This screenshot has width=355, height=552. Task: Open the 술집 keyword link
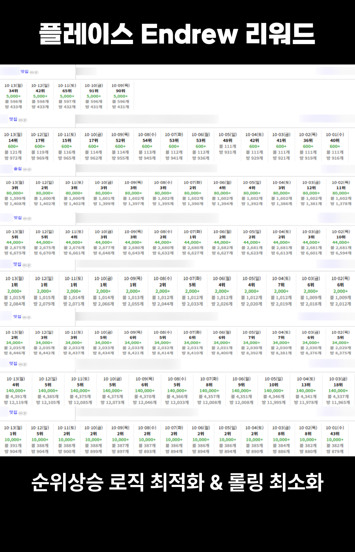pos(18,169)
